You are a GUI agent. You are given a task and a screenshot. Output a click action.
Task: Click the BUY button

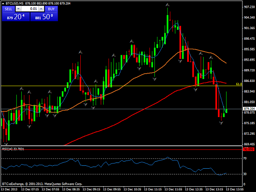[51, 9]
